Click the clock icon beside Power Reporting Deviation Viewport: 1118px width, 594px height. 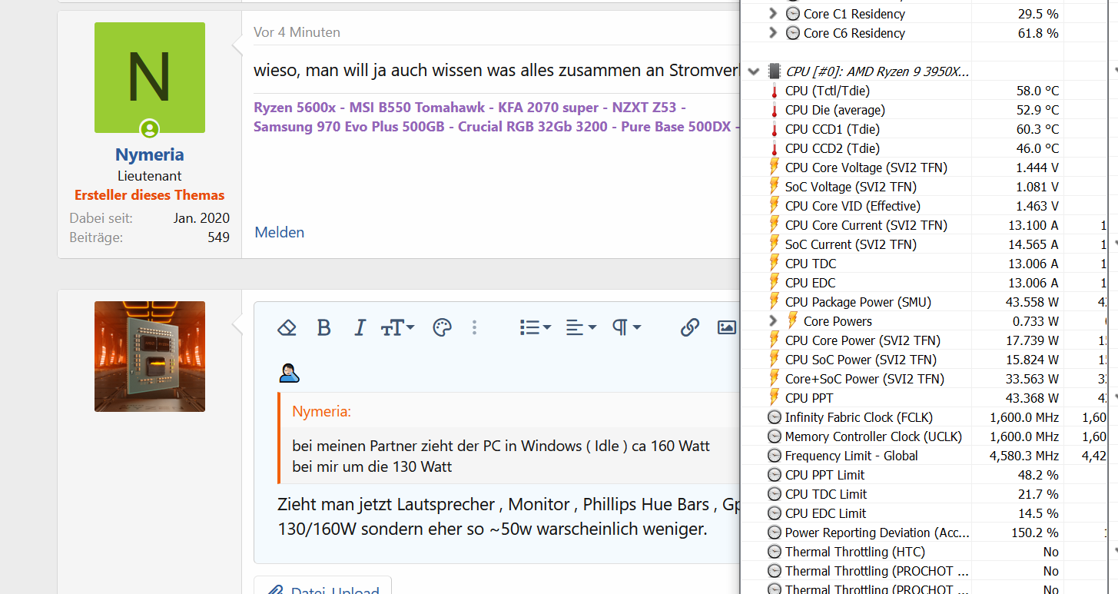tap(775, 533)
